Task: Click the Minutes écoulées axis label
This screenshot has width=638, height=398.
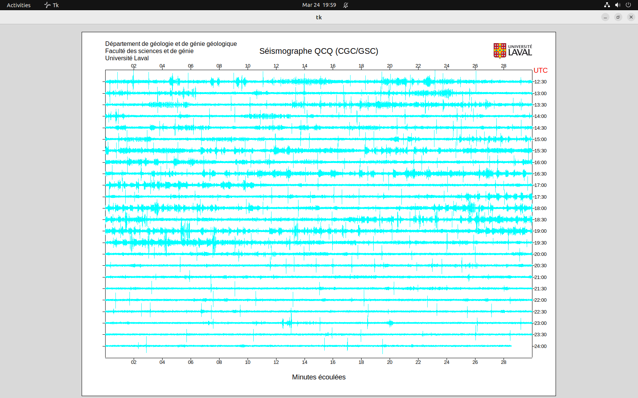Action: coord(319,377)
